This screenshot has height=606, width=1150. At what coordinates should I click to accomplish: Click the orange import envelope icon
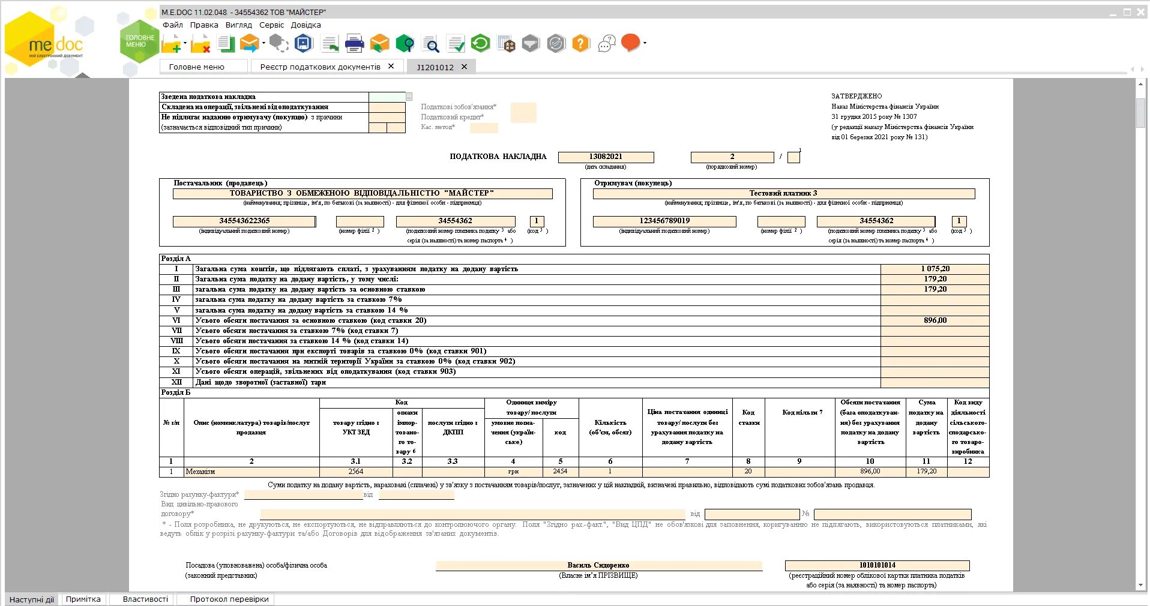(x=380, y=43)
